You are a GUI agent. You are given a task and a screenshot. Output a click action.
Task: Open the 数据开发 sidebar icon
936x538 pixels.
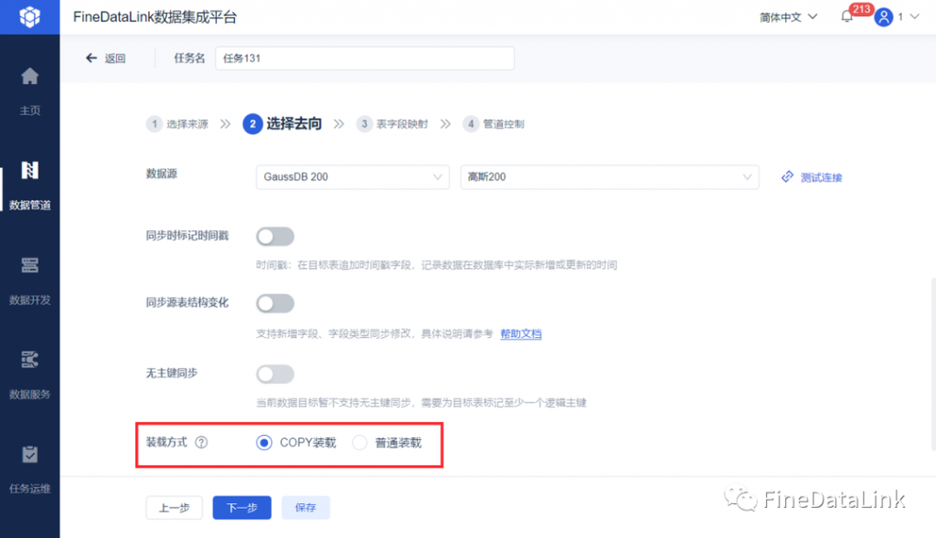[x=29, y=265]
